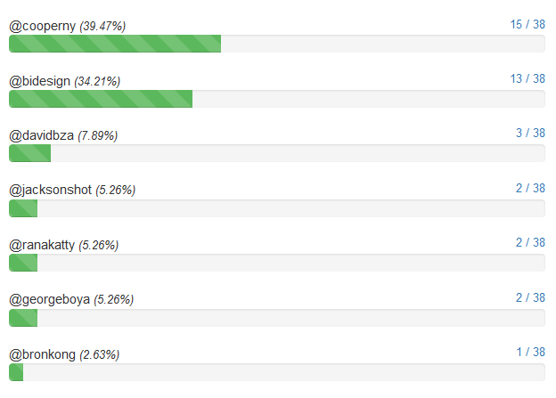Click the 1 / 38 vote count
This screenshot has height=398, width=556.
coord(530,352)
